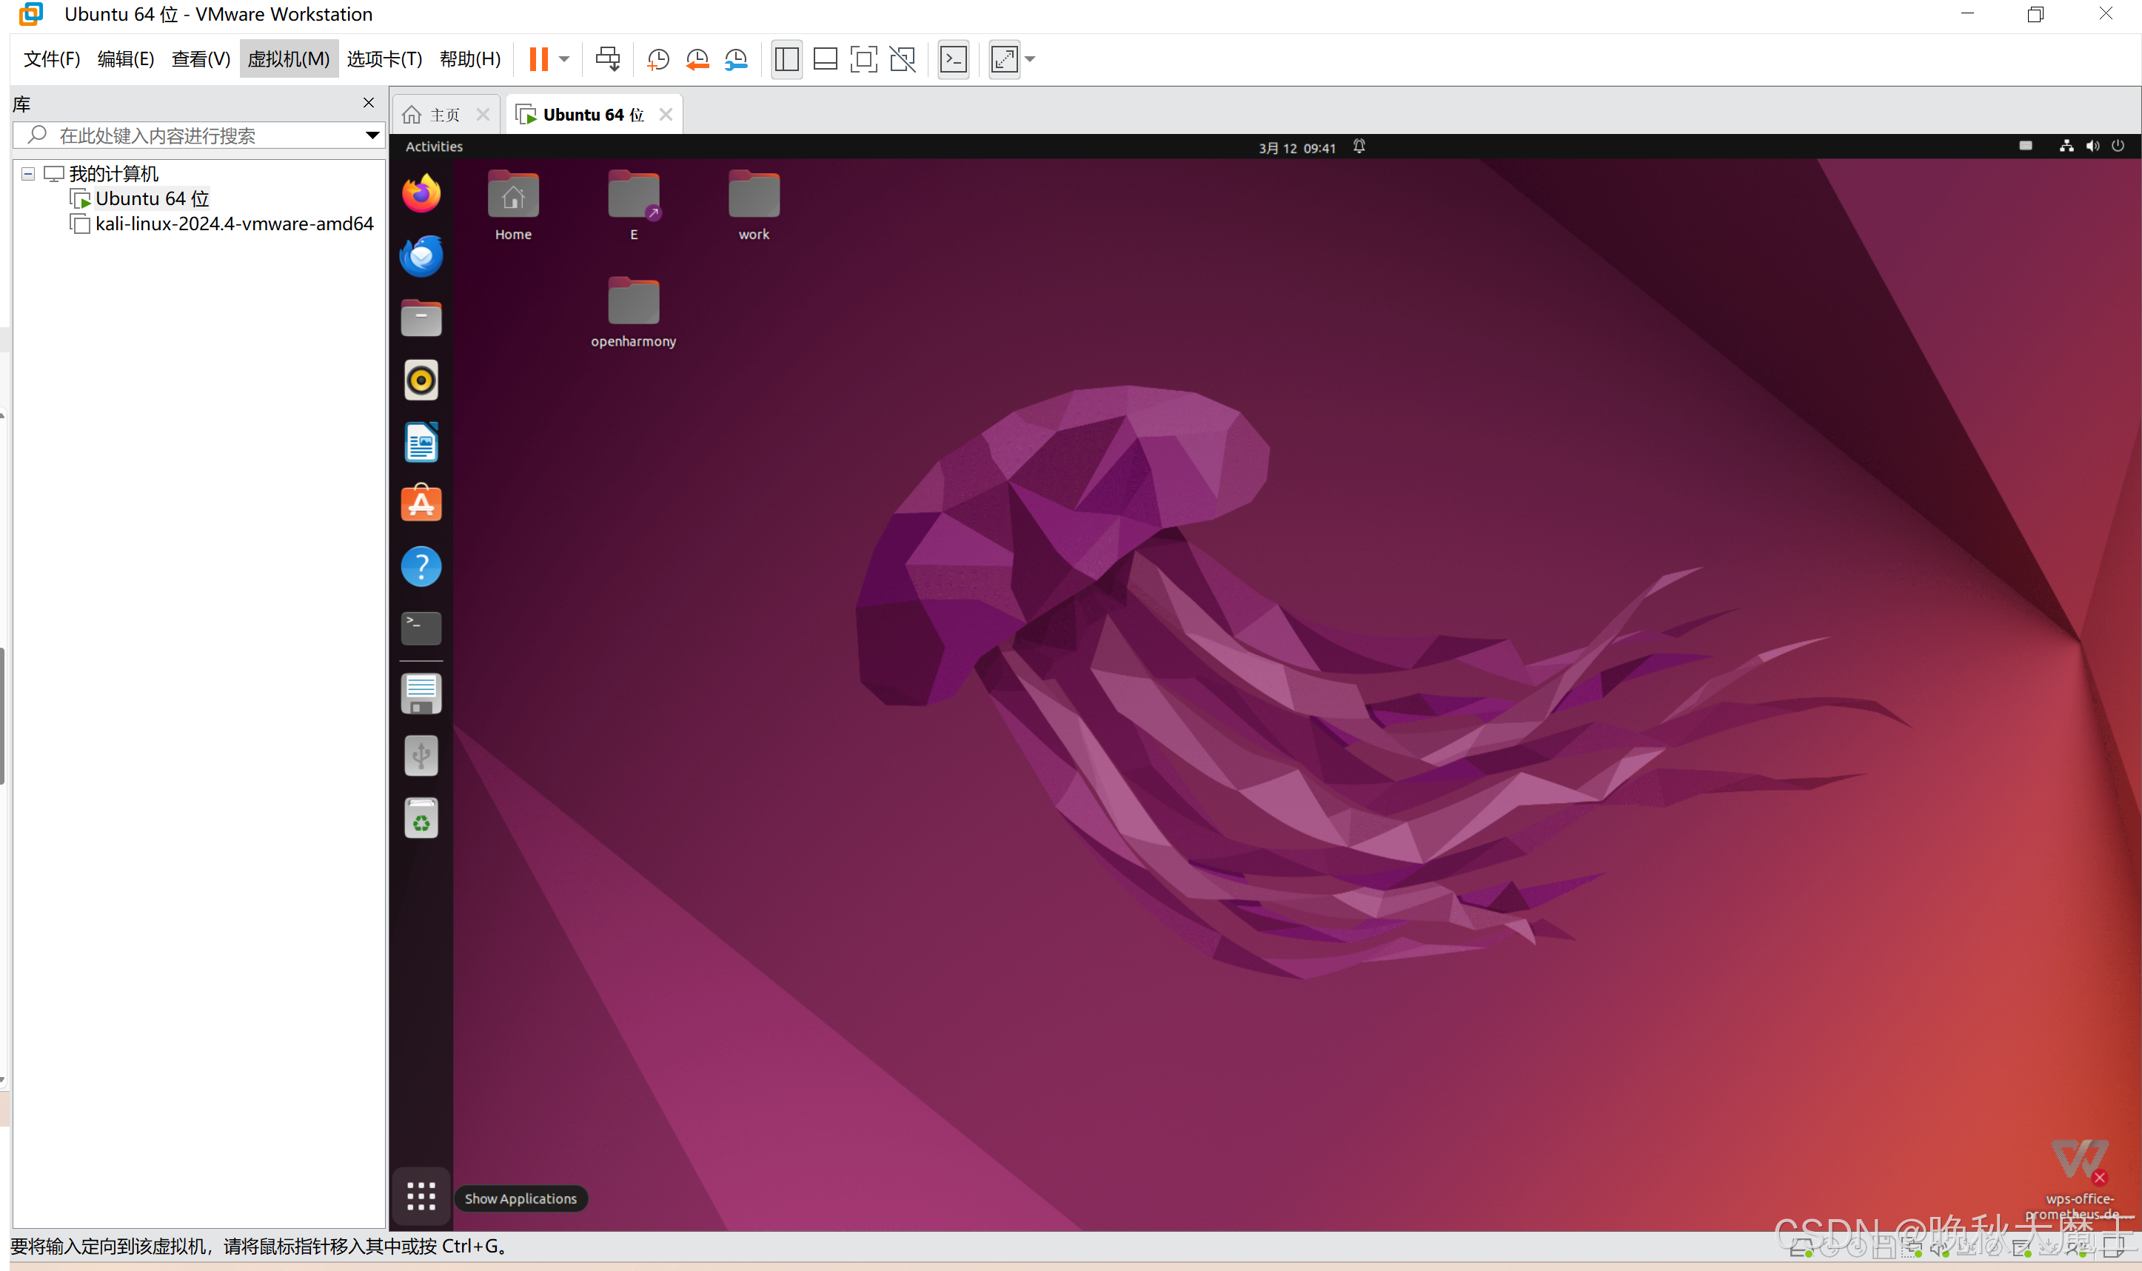Open the snapshot manager icon
This screenshot has width=2142, height=1271.
coord(736,59)
